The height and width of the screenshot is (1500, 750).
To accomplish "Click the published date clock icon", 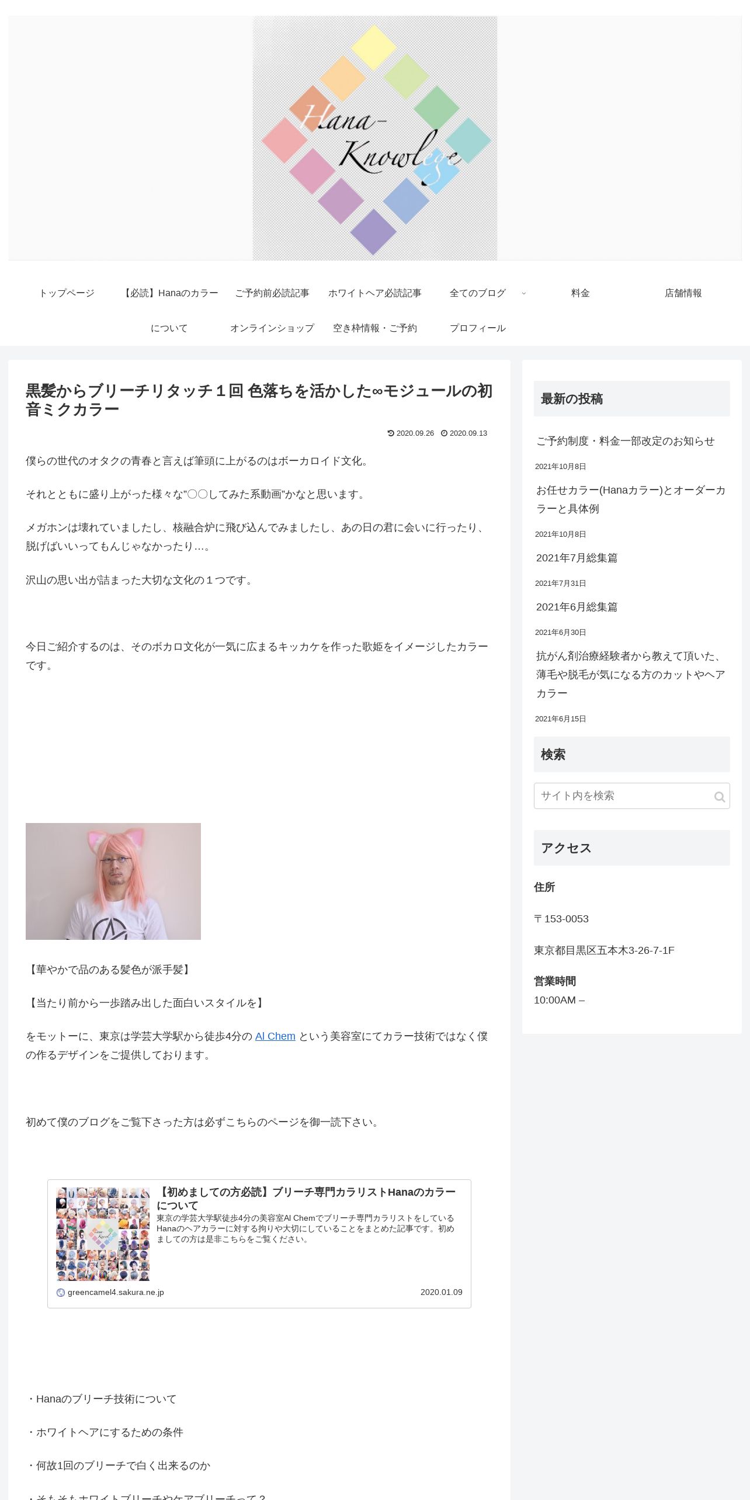I will pyautogui.click(x=444, y=433).
